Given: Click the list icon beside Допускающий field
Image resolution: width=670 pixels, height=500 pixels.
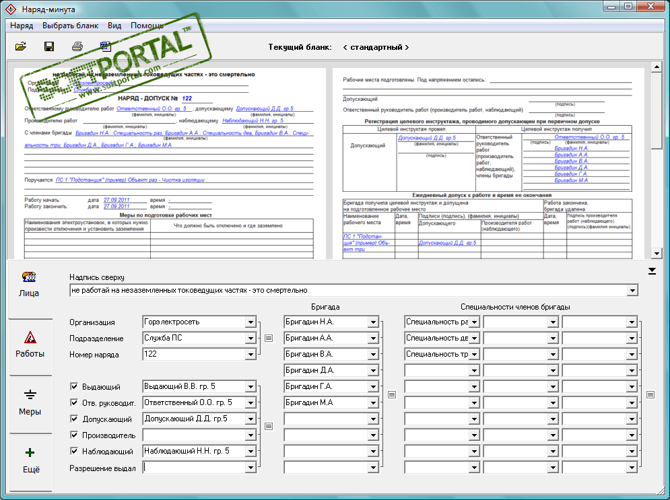Looking at the screenshot, I should pos(269,426).
